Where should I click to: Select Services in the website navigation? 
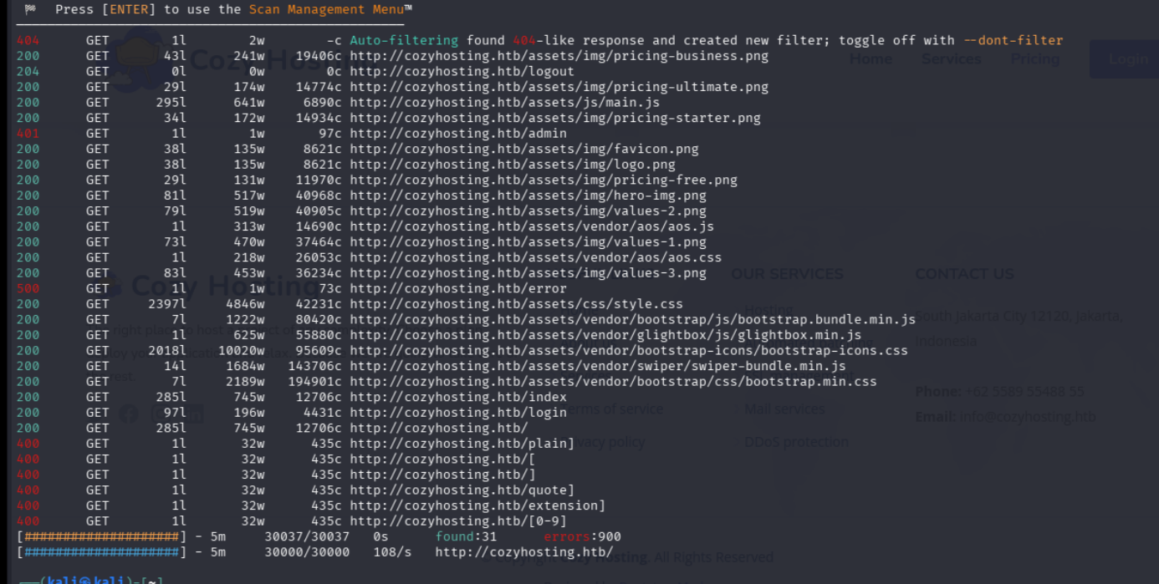point(951,59)
